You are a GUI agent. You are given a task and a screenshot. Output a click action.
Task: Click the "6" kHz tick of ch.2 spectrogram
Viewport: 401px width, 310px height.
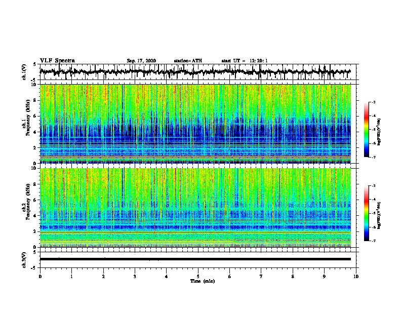click(35, 200)
